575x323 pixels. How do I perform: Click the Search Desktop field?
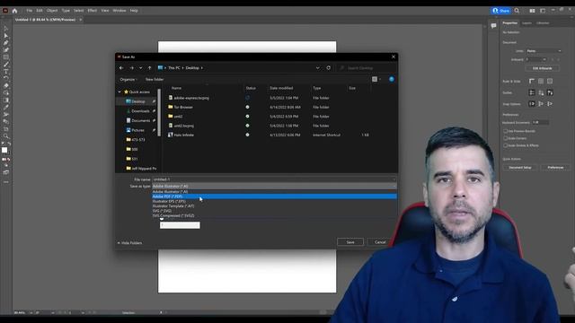pos(367,68)
